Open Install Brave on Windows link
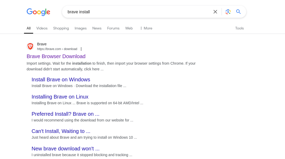The height and width of the screenshot is (159, 285). pyautogui.click(x=61, y=79)
